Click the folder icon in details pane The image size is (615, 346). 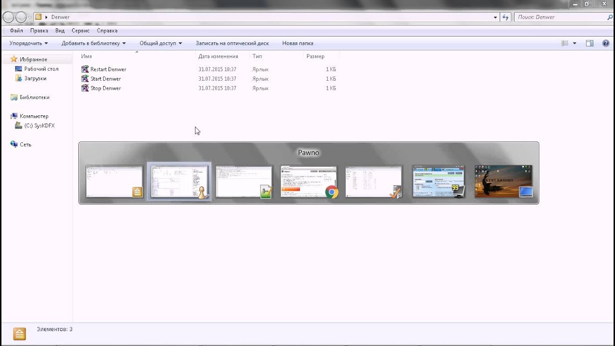click(19, 334)
